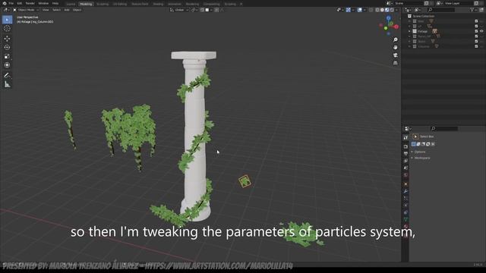Select the Rotate tool
This screenshot has width=486, height=273.
pyautogui.click(x=7, y=47)
